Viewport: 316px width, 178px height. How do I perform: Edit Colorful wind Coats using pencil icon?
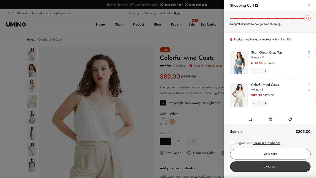tap(309, 90)
